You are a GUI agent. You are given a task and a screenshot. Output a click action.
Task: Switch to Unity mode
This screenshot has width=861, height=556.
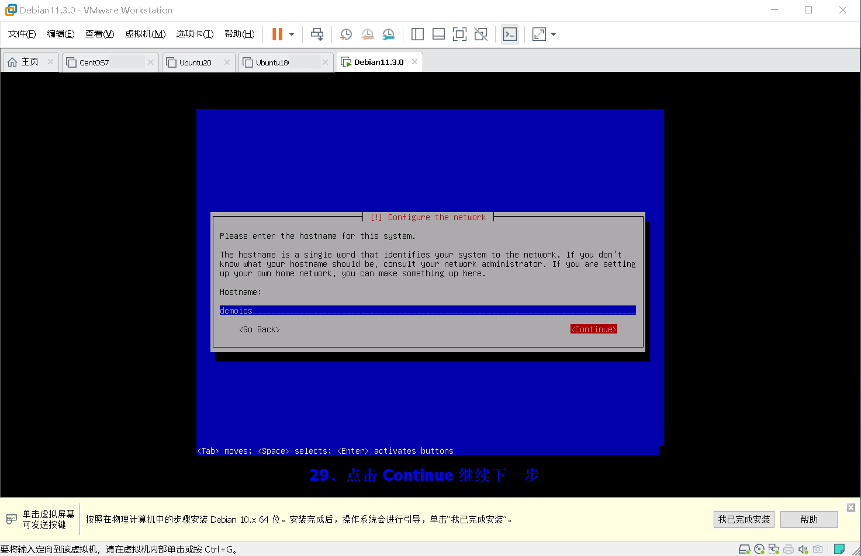coord(480,34)
